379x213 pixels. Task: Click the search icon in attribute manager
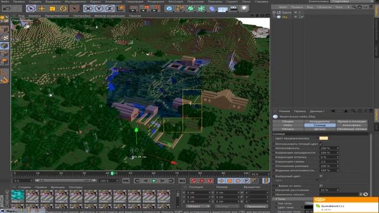point(353,111)
